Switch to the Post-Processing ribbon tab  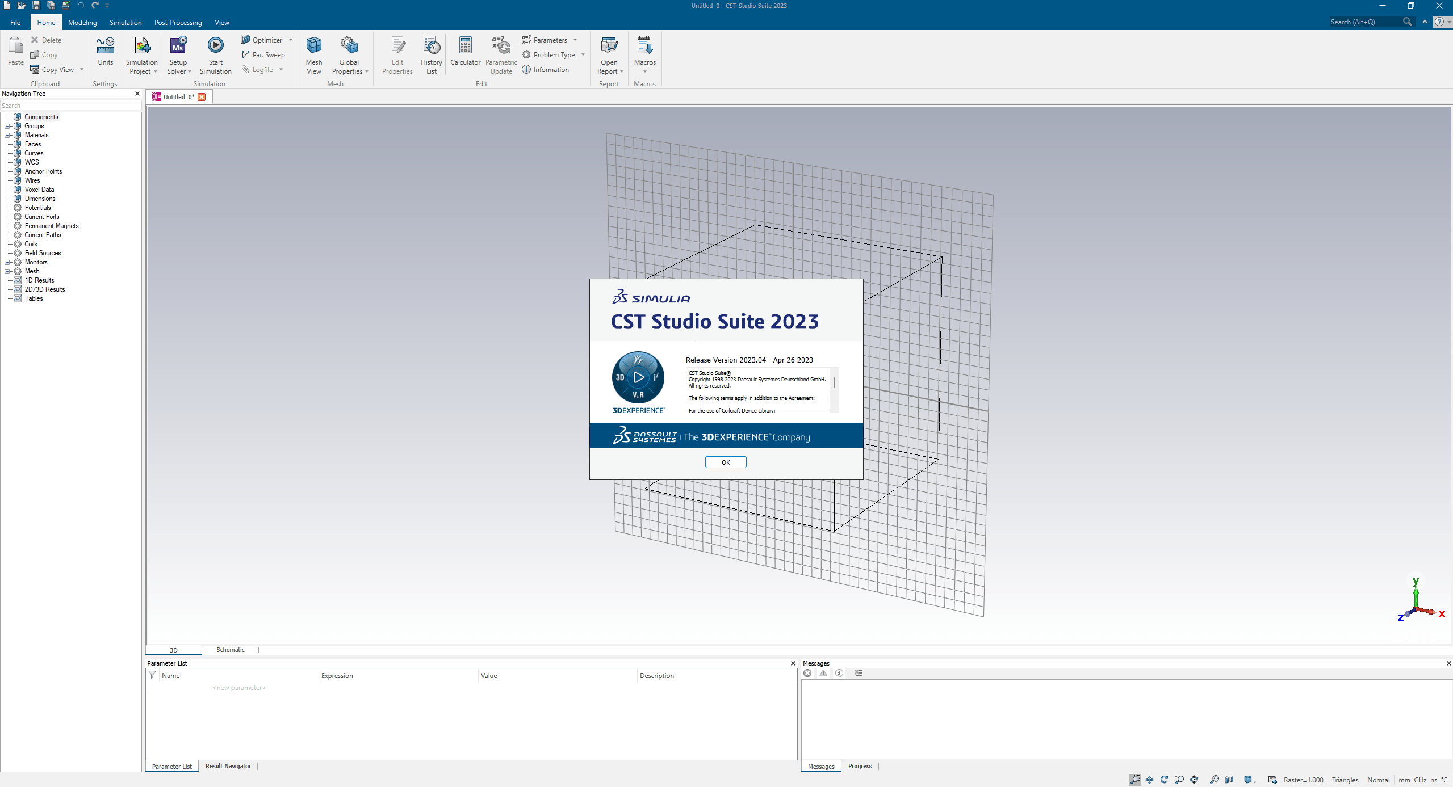178,23
